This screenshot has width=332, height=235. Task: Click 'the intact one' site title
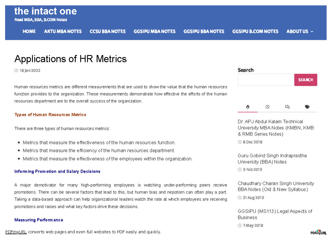click(x=45, y=11)
